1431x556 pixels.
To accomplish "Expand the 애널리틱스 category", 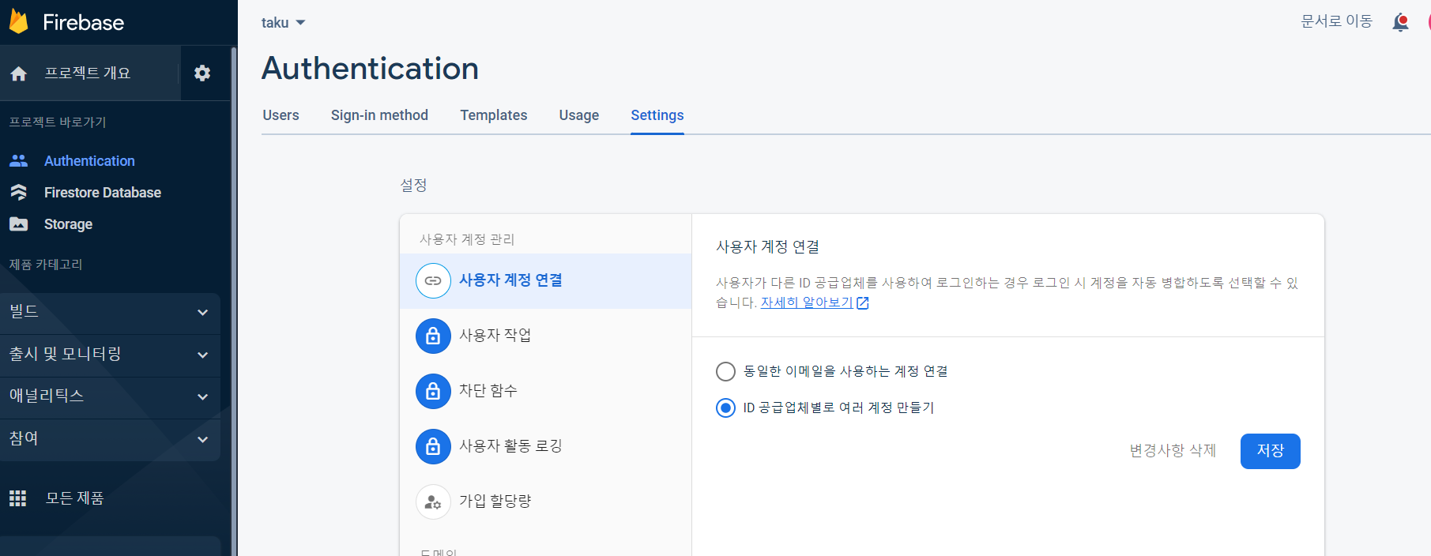I will point(110,396).
